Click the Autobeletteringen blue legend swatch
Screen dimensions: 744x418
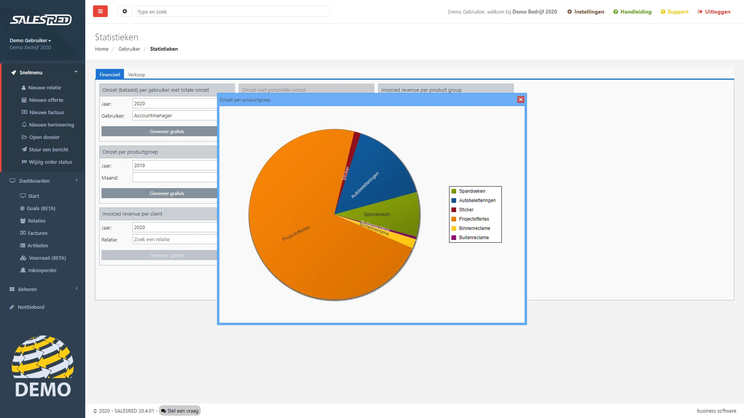(x=454, y=200)
